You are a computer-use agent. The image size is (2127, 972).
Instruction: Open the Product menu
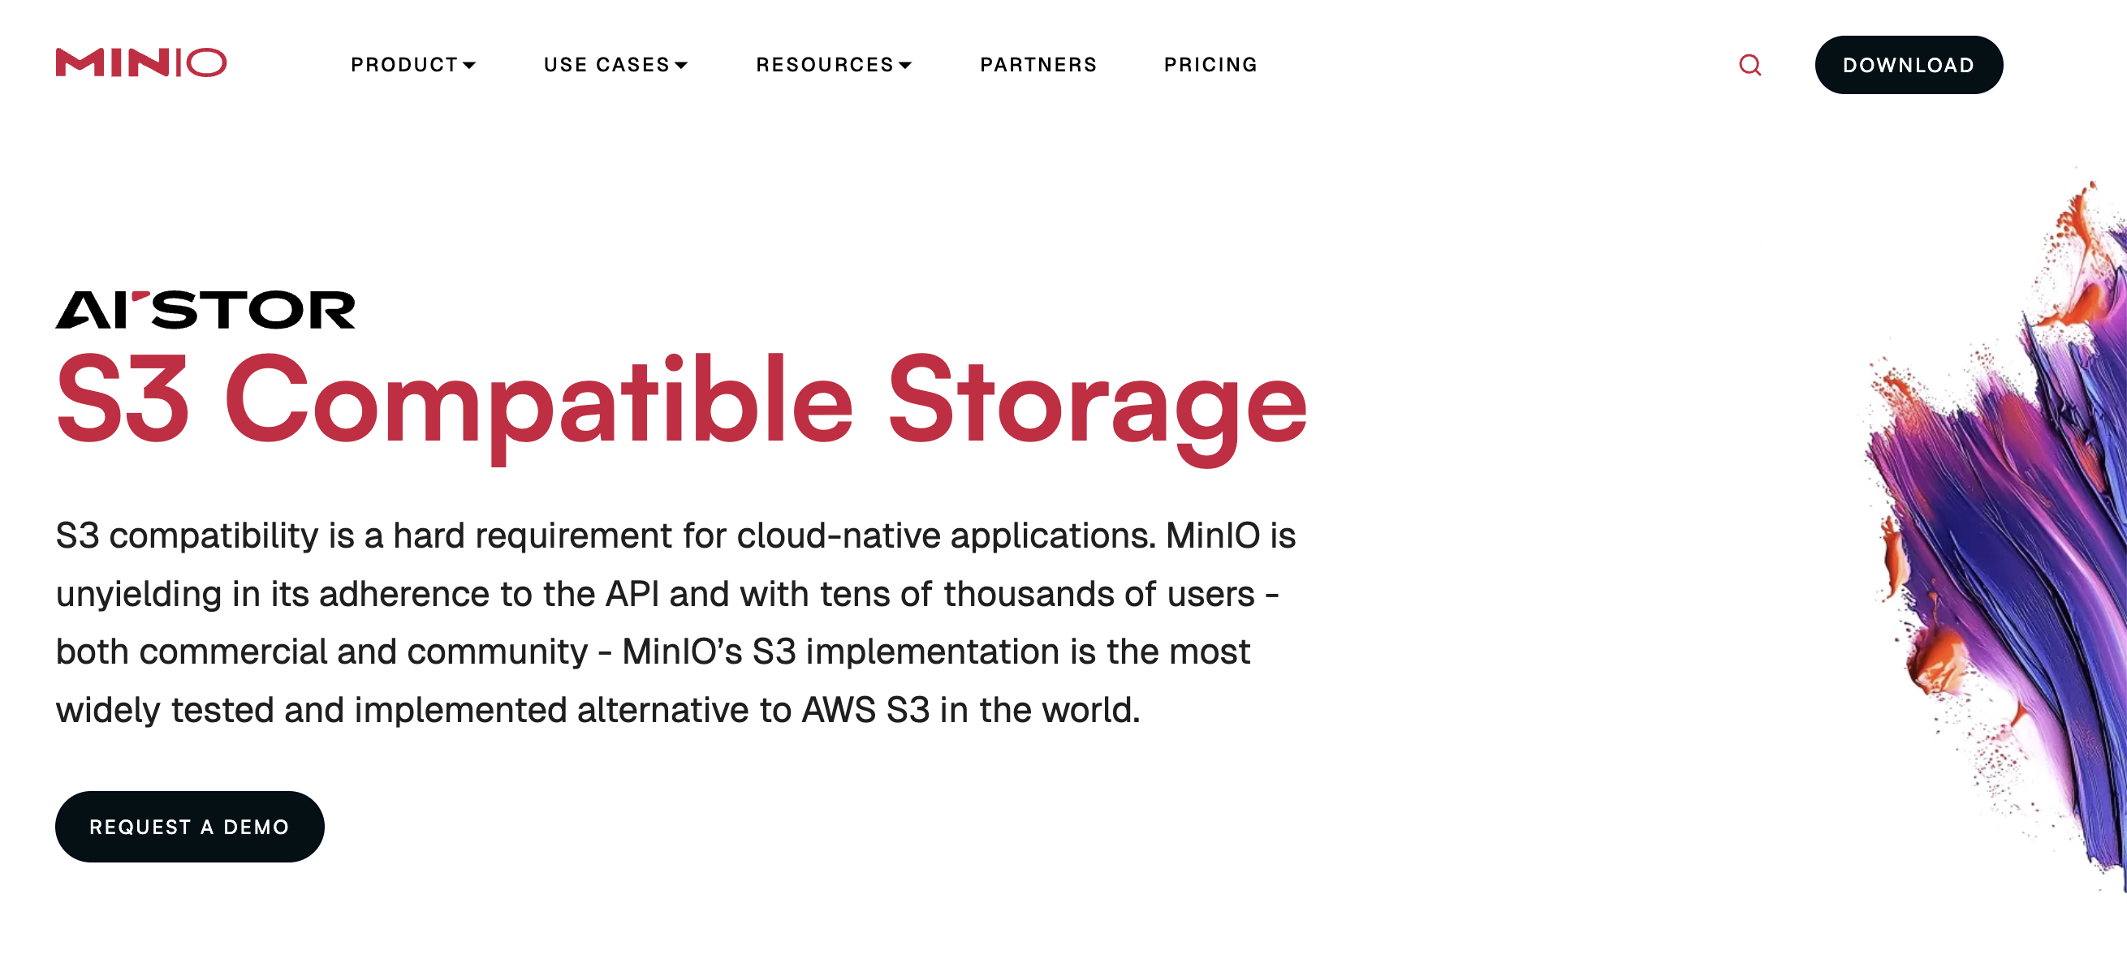click(x=403, y=64)
